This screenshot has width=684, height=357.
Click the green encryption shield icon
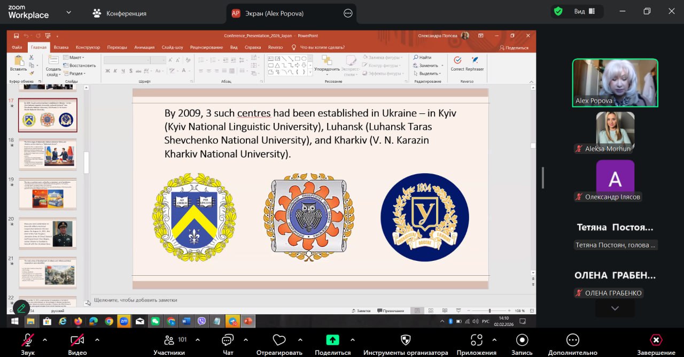(558, 11)
